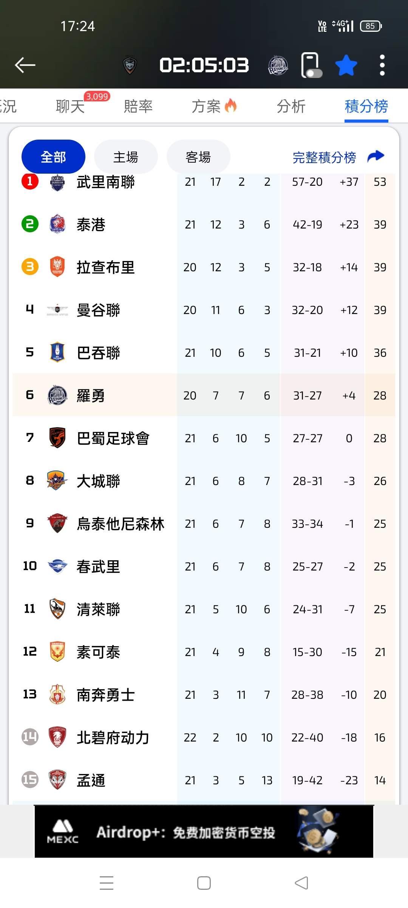Tap the 曼谷聯 team name
This screenshot has height=908, width=408.
click(98, 310)
